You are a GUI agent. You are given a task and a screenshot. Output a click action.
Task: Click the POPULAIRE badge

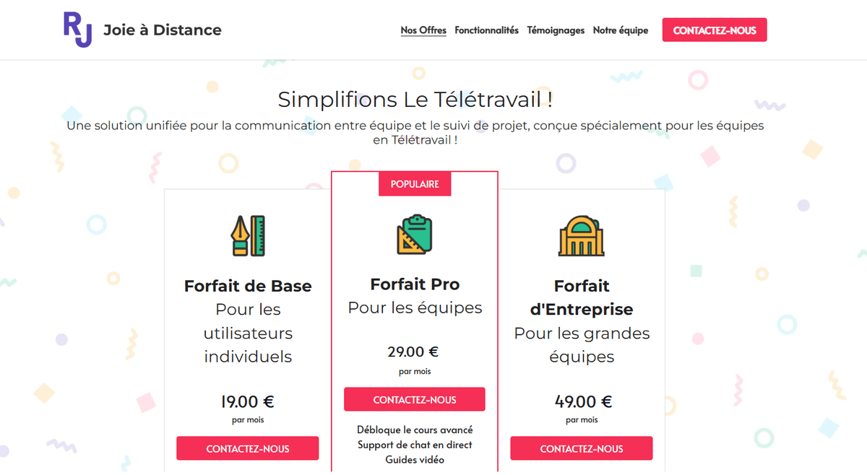(x=414, y=184)
